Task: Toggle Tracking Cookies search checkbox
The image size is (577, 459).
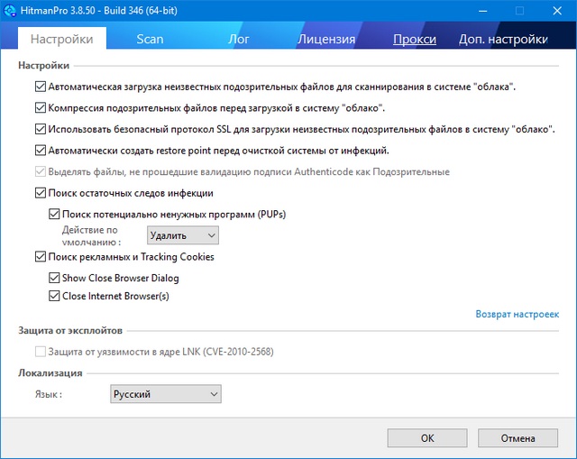Action: pos(40,257)
